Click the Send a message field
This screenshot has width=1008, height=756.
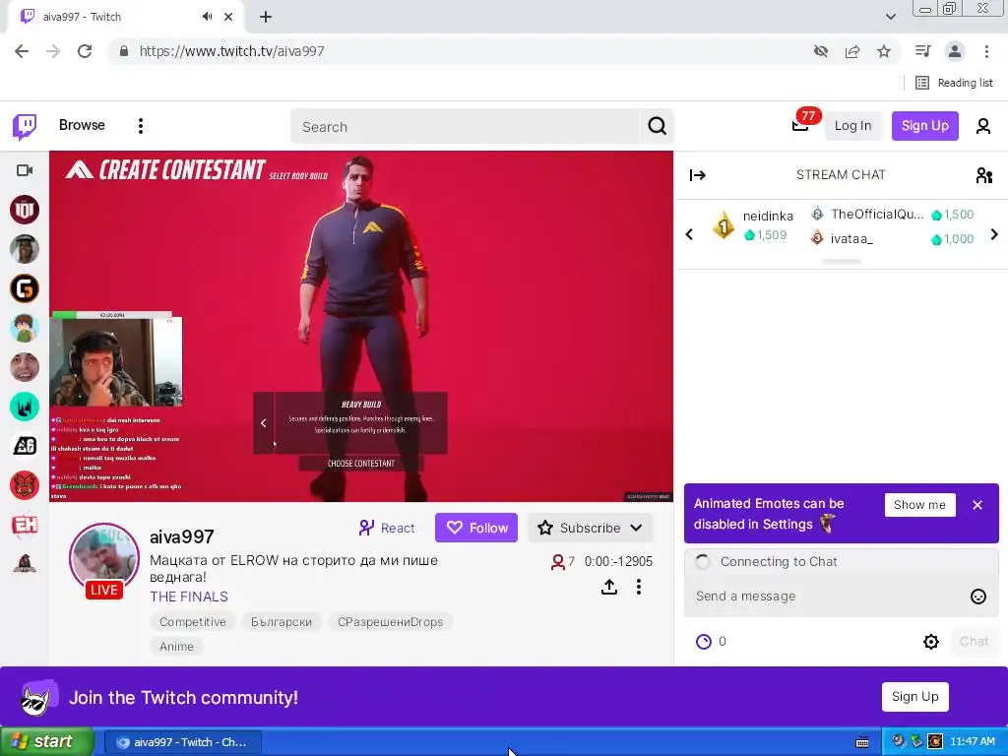(826, 597)
